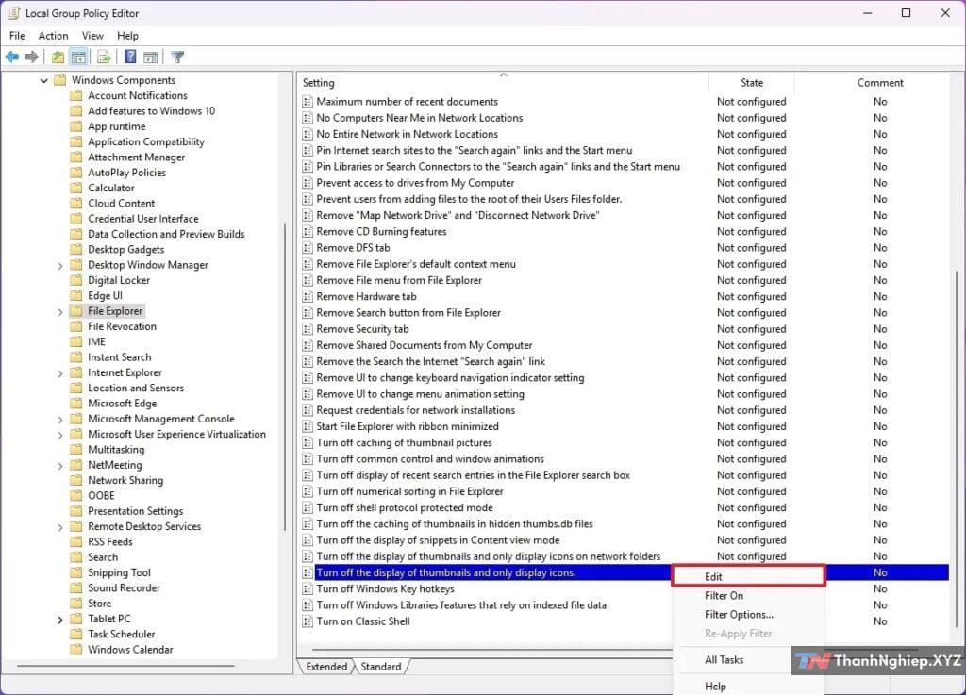Click the console tree horizontal scrollbar
Viewport: 966px width, 695px height.
click(x=125, y=666)
